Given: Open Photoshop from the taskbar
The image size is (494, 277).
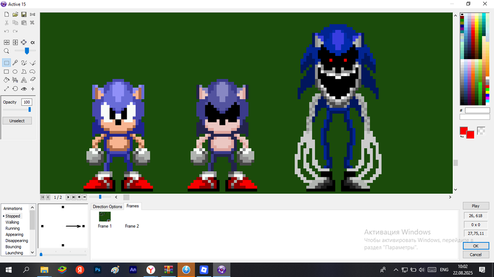Looking at the screenshot, I should click(98, 270).
